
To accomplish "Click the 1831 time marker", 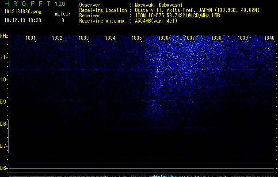I will (x=30, y=38).
